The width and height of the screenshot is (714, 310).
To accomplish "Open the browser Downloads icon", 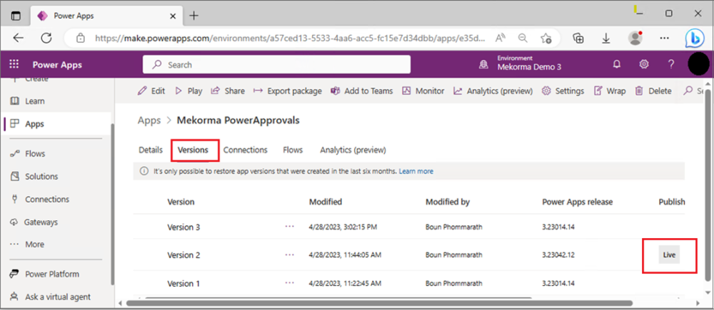I will [606, 38].
